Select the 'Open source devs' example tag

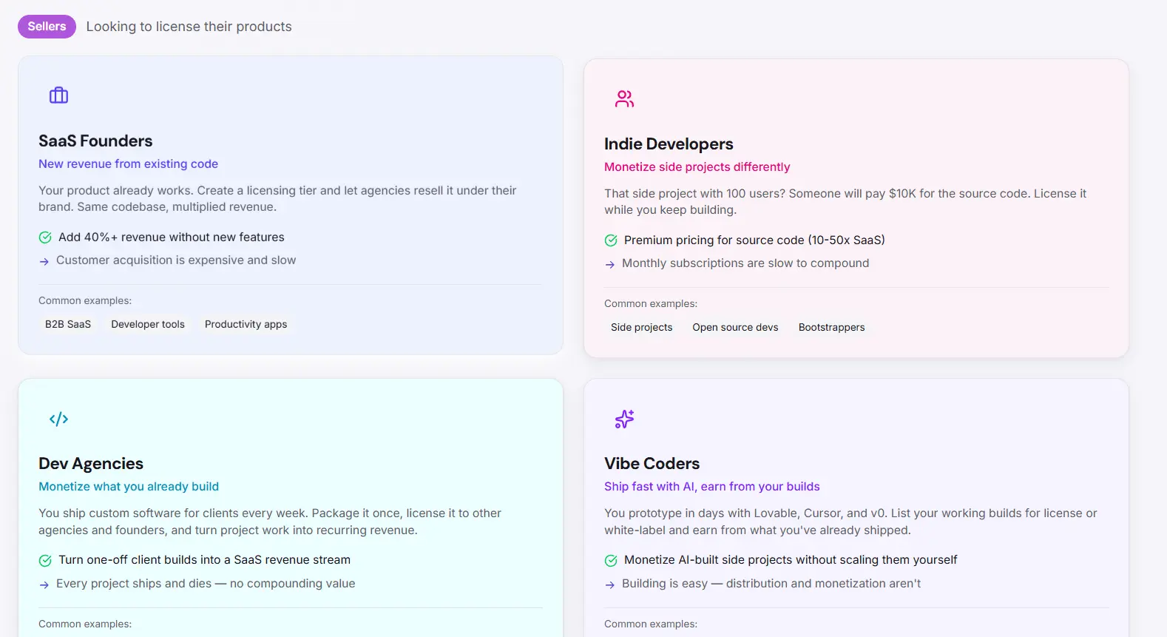735,327
